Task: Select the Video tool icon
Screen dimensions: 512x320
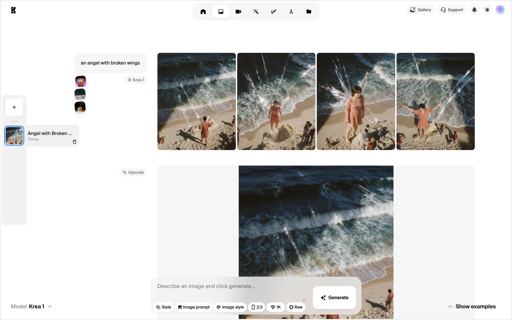Action: 238,11
